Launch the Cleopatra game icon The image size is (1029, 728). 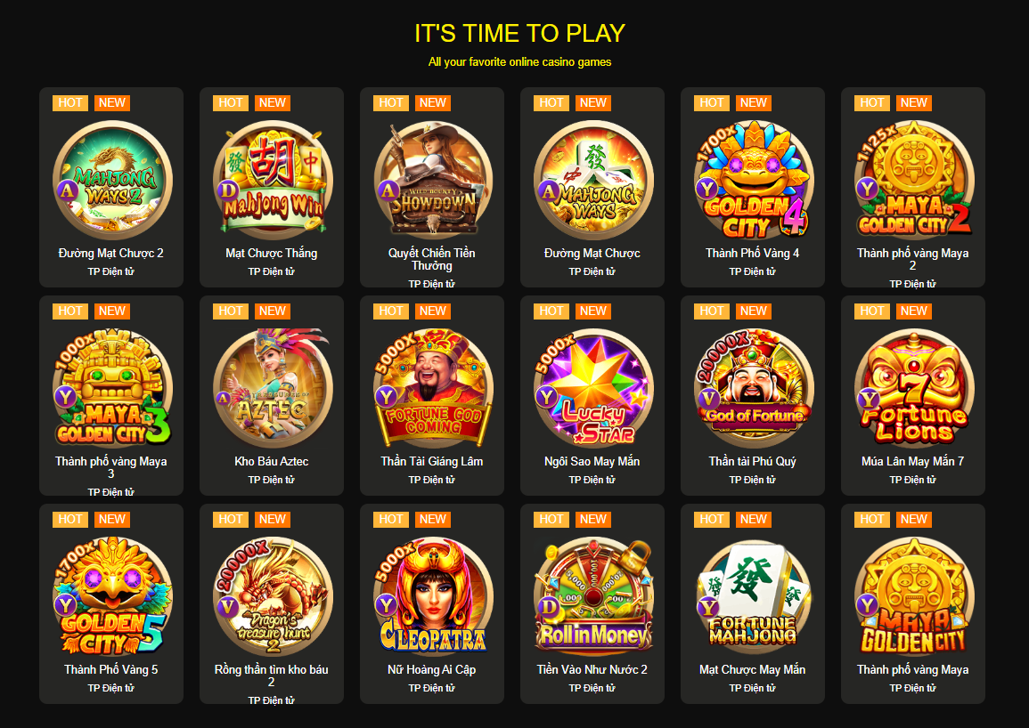pos(432,596)
